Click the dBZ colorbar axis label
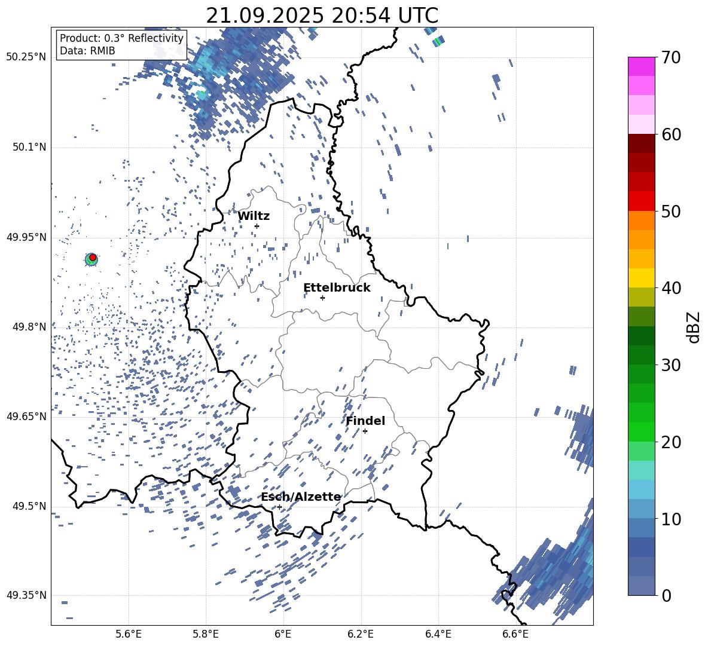The width and height of the screenshot is (708, 646). pyautogui.click(x=693, y=327)
